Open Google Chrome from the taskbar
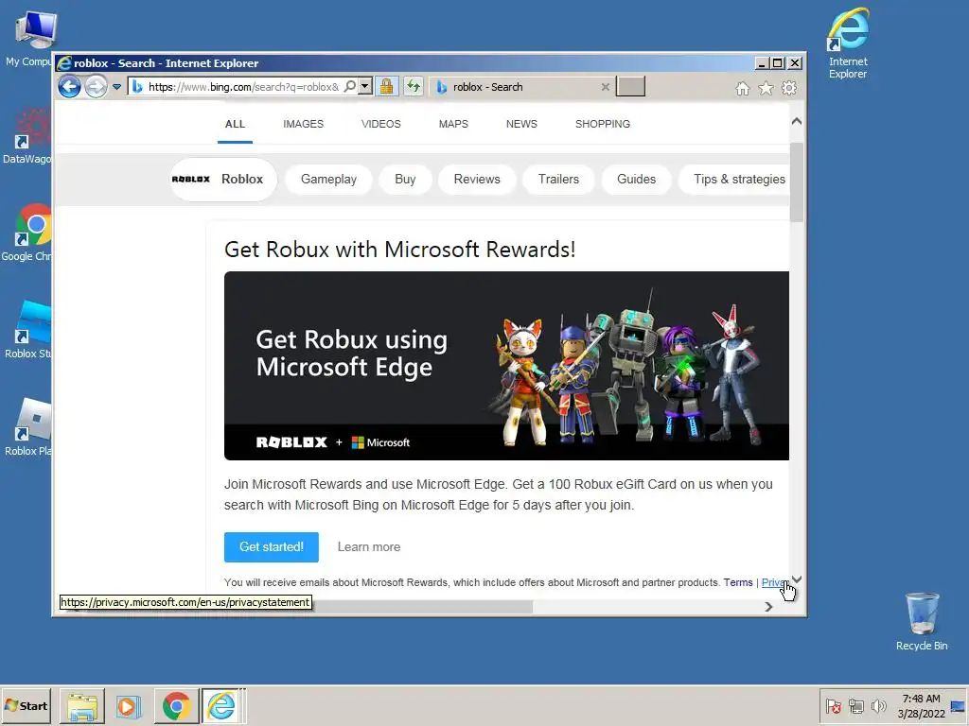 pyautogui.click(x=176, y=706)
